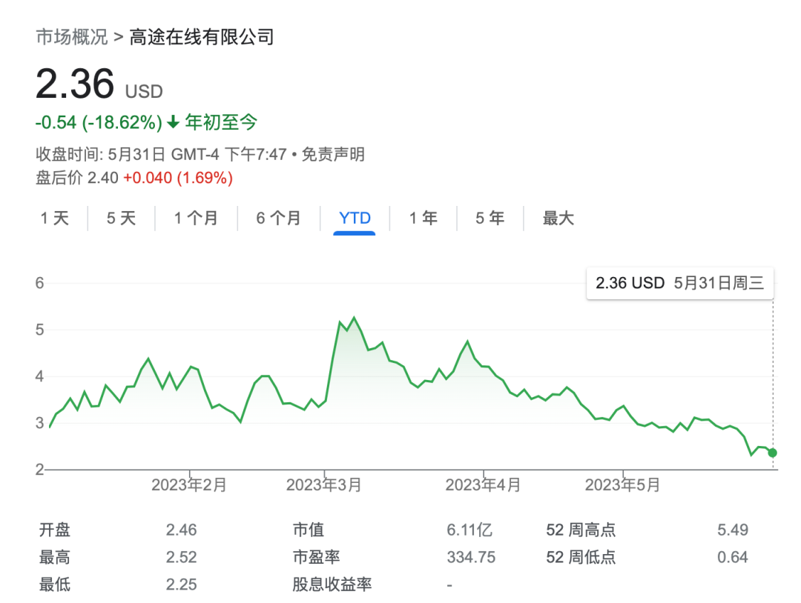Click the breadcrumb chevron separator
Screen dimensions: 801x603
pos(119,37)
